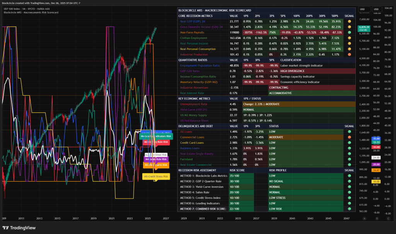The height and width of the screenshot is (234, 396).
Task: Click the TradingView logo in bottom-left corner
Action: 18,228
